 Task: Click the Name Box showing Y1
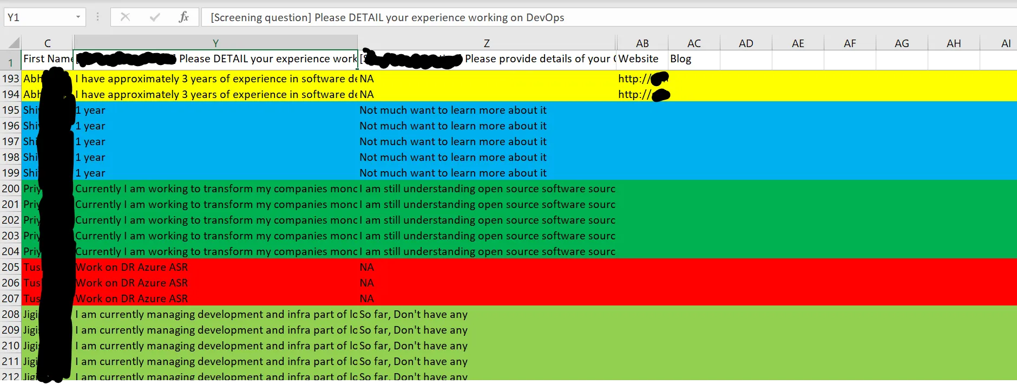pos(39,17)
